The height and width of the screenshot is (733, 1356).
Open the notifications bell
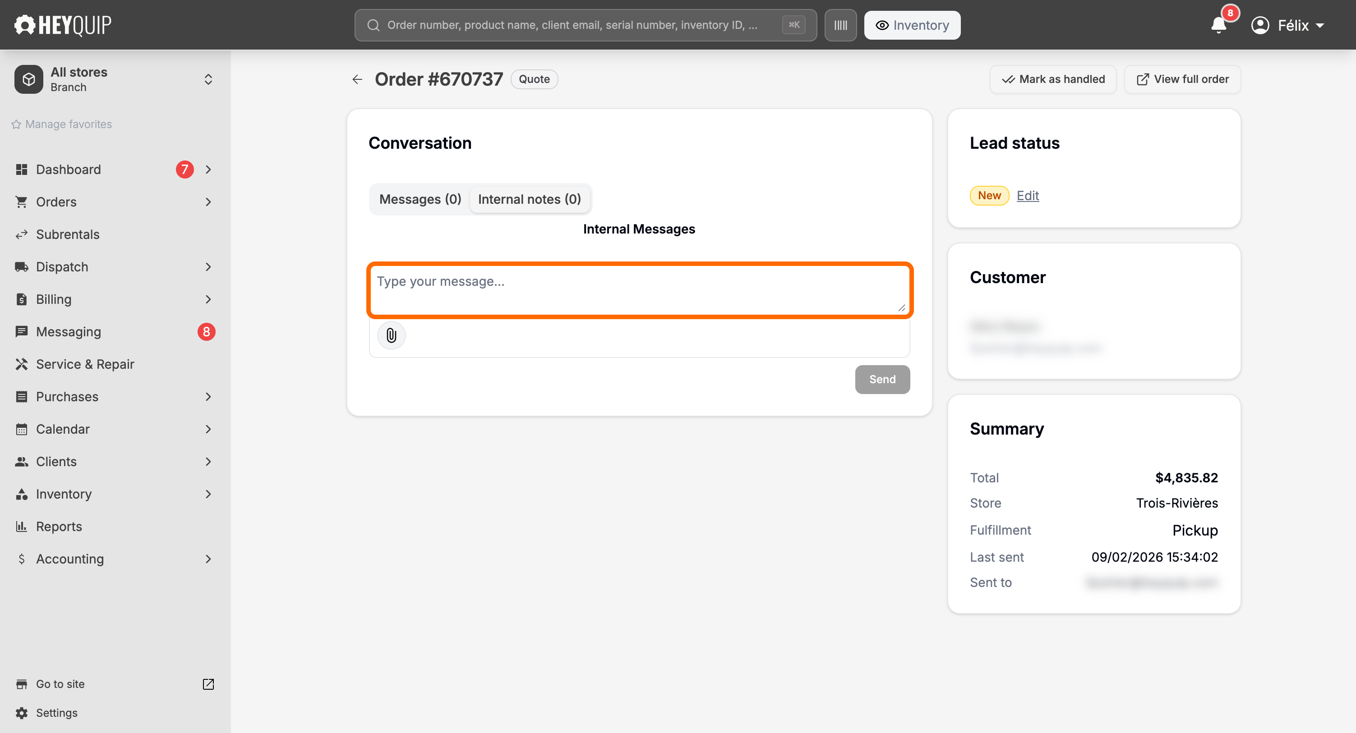coord(1218,25)
